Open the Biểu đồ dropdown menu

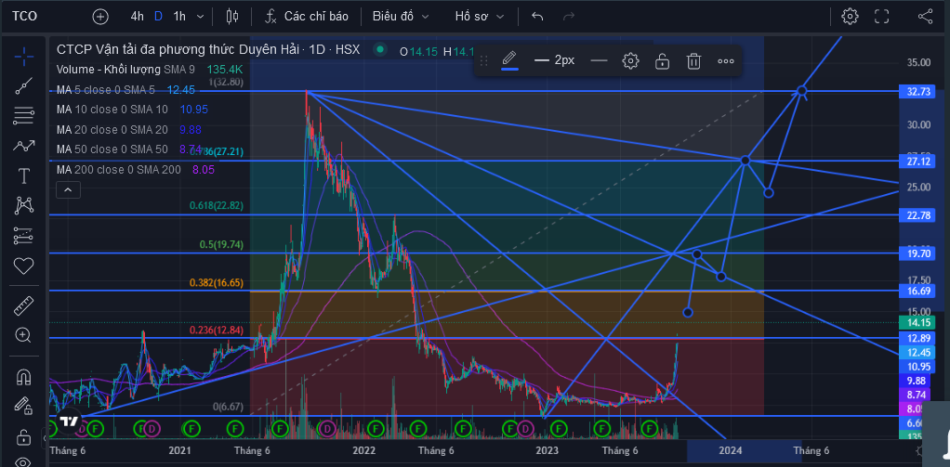tap(401, 17)
